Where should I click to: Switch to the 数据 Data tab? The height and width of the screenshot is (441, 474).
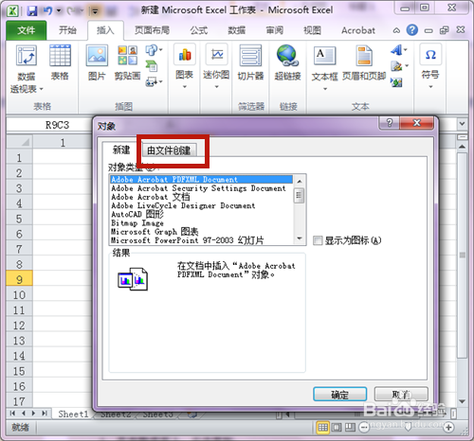237,30
